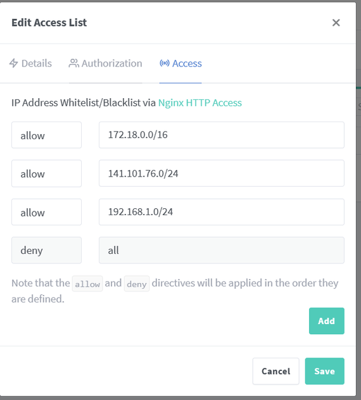
Task: Open the Nginx HTTP Access link
Action: point(200,103)
